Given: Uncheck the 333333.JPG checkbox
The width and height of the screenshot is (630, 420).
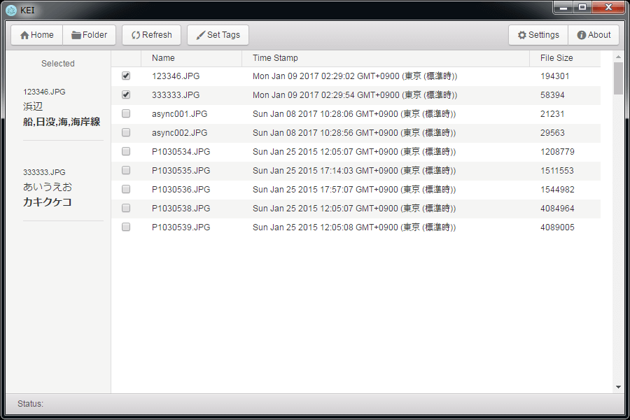Looking at the screenshot, I should pyautogui.click(x=126, y=94).
